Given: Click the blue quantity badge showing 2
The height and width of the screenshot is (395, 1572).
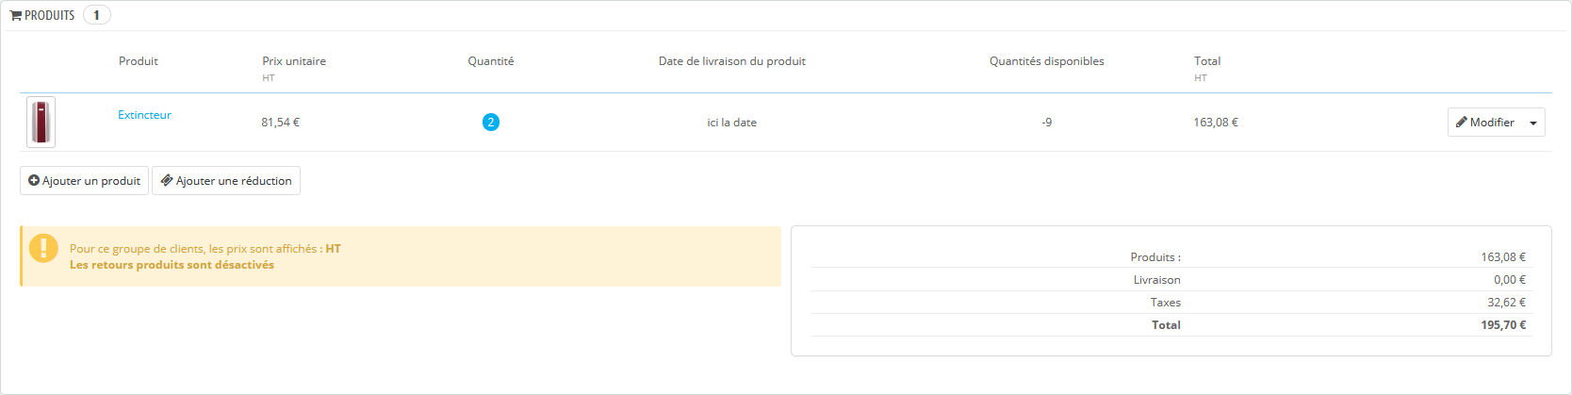Looking at the screenshot, I should click(491, 123).
